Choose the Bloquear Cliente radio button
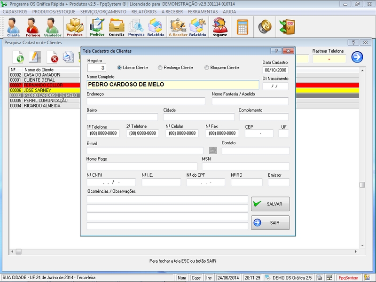Viewport: 376px width, 282px height. pyautogui.click(x=207, y=68)
